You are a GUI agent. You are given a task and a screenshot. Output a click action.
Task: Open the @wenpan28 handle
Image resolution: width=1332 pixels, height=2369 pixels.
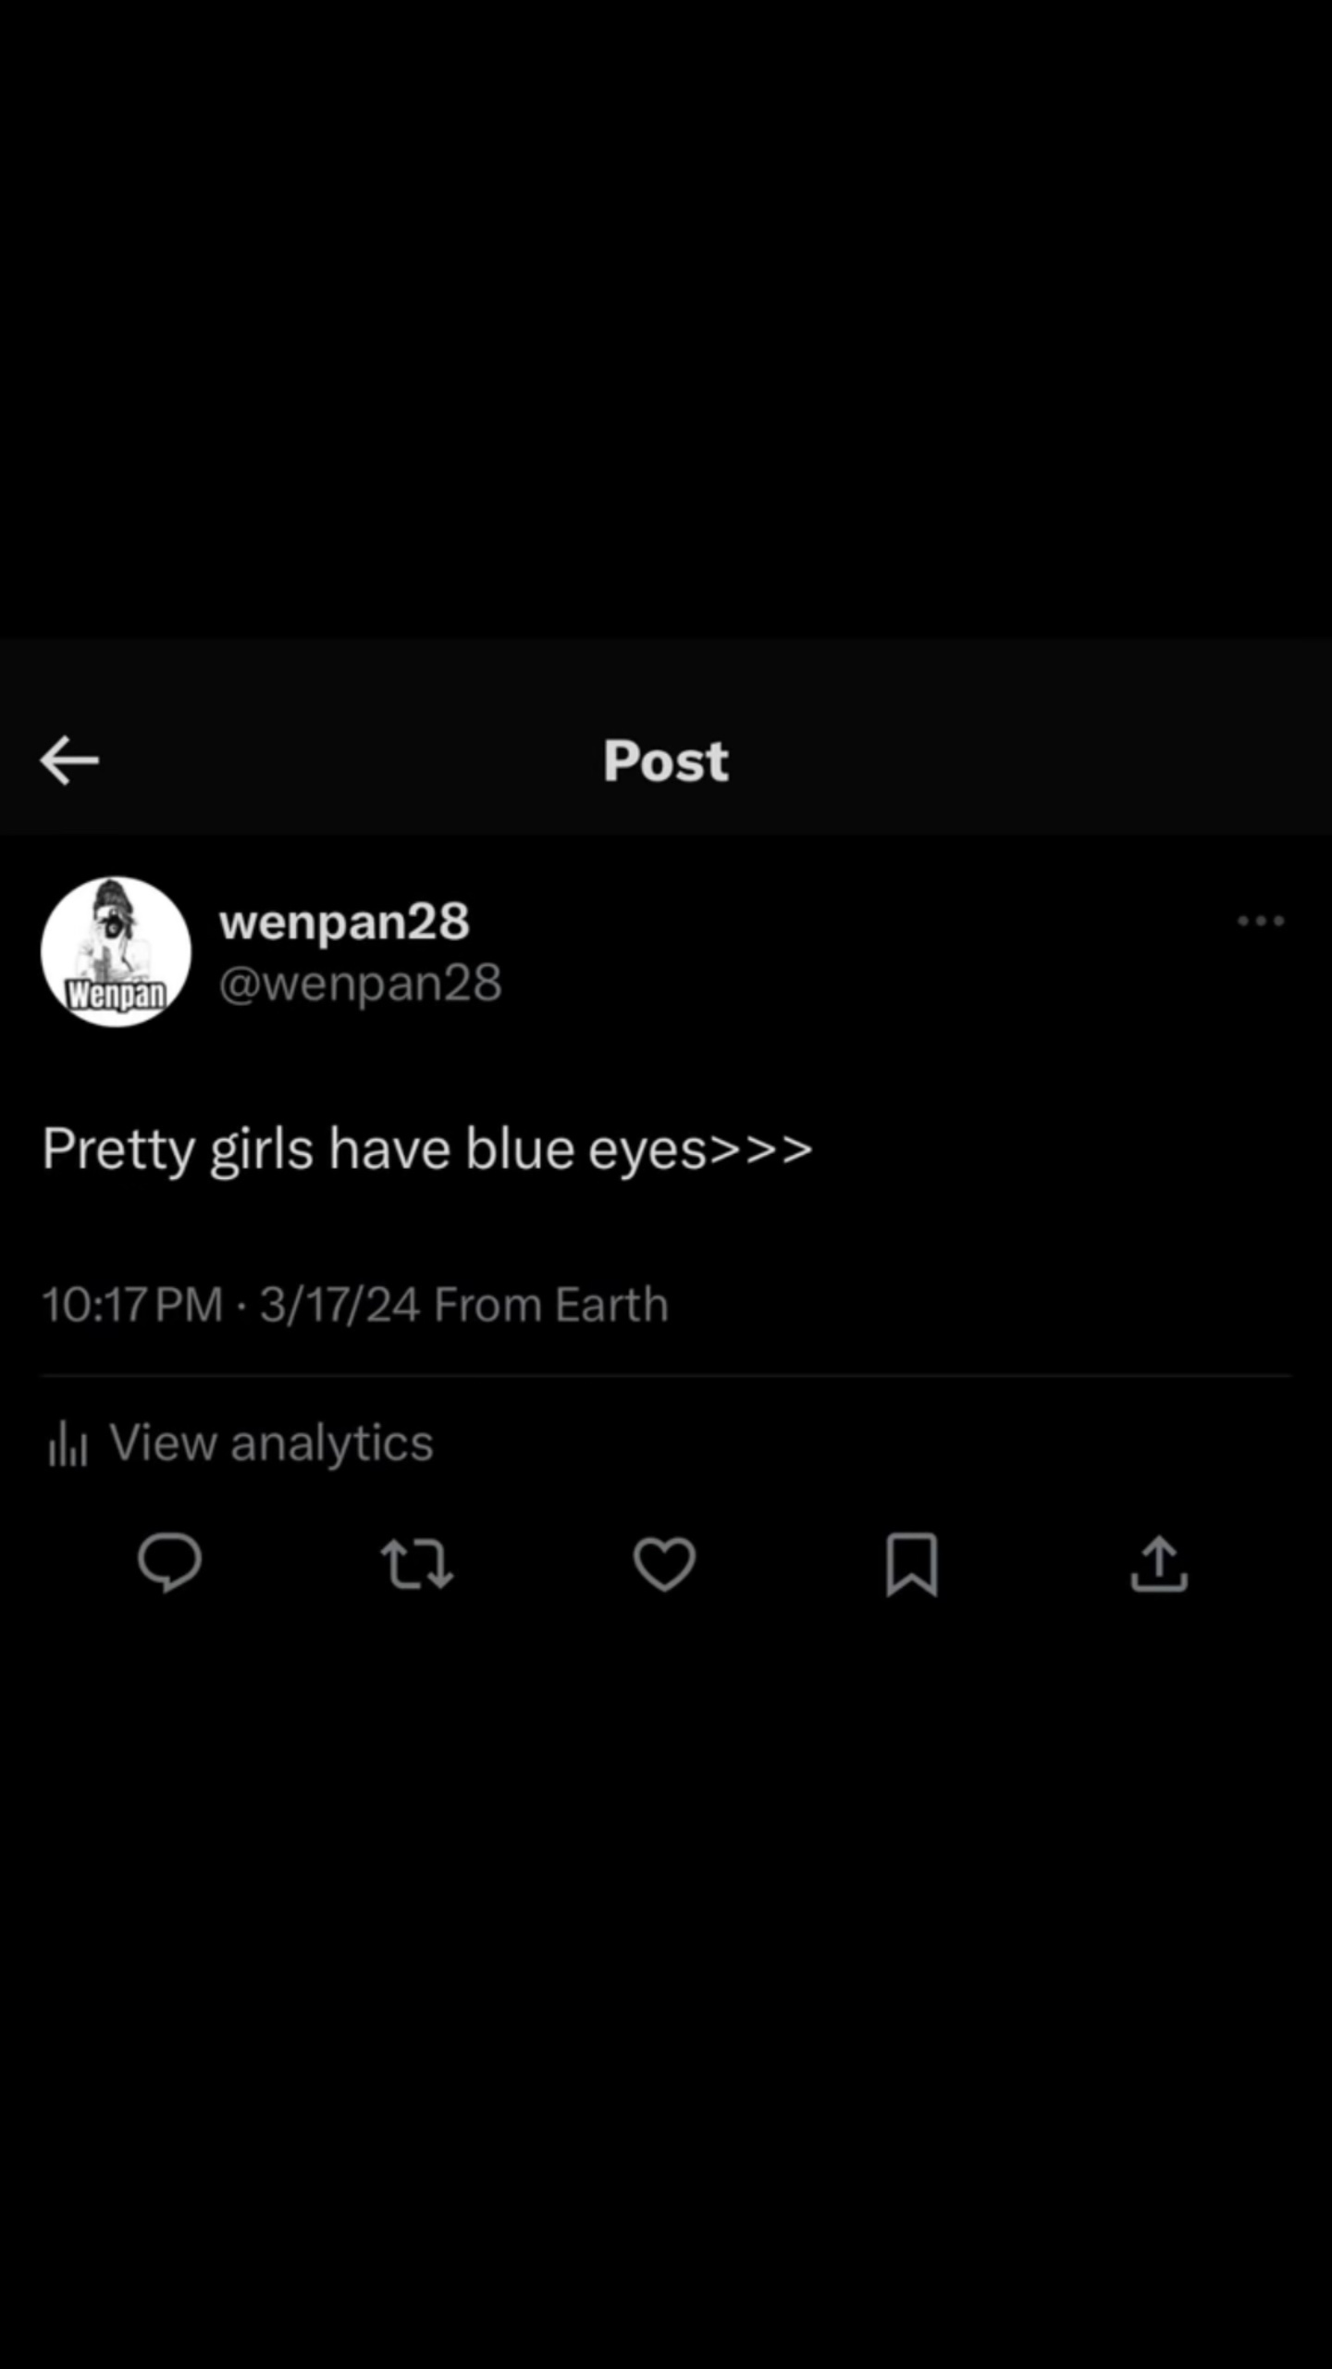pyautogui.click(x=360, y=983)
